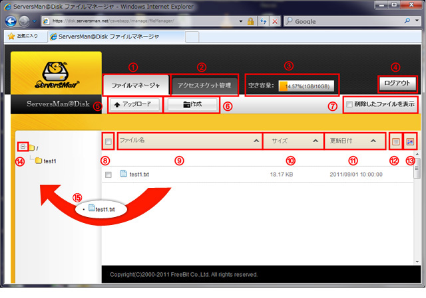Screen dimensions: 426x298
Task: Switch to thumbnail view icon
Action: tap(410, 141)
